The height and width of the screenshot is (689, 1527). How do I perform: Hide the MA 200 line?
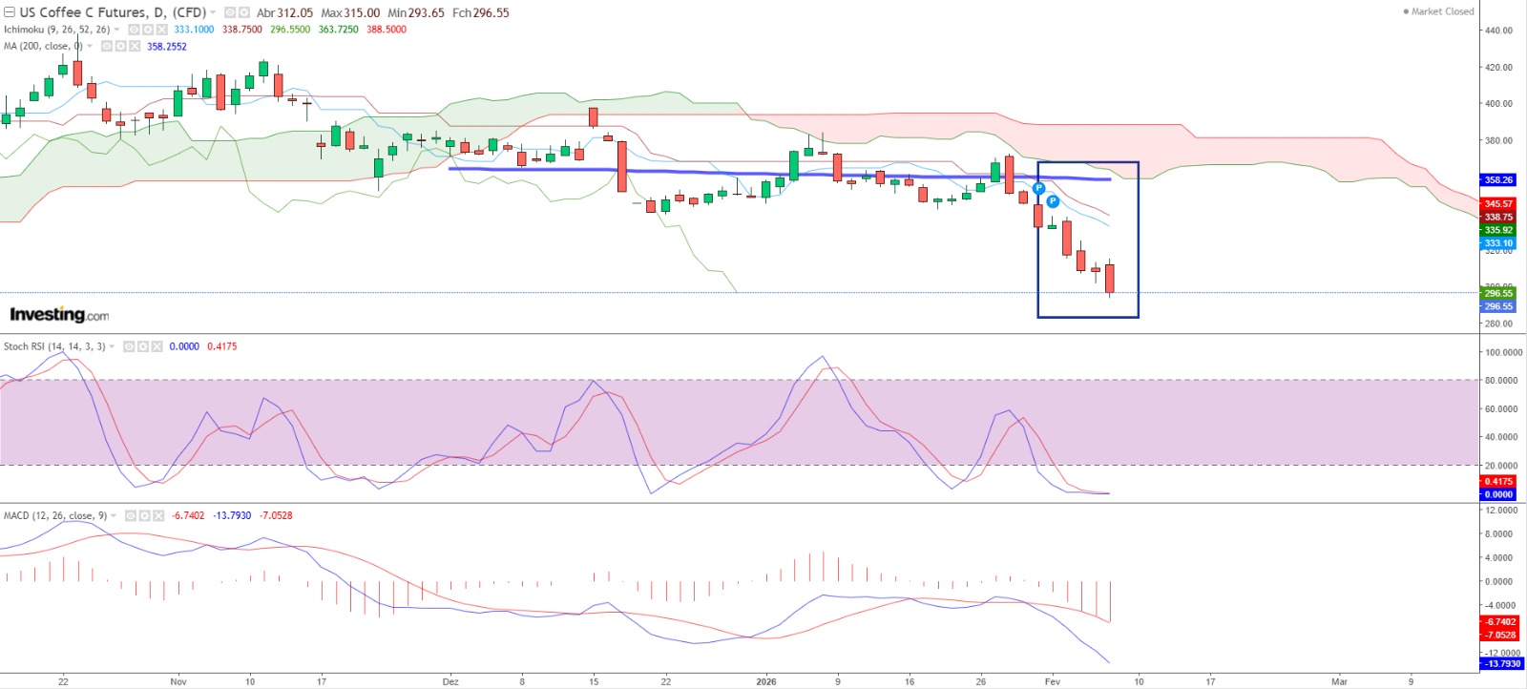pyautogui.click(x=107, y=46)
